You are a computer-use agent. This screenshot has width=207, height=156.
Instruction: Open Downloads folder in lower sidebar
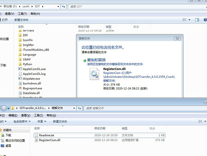[x=2, y=135]
